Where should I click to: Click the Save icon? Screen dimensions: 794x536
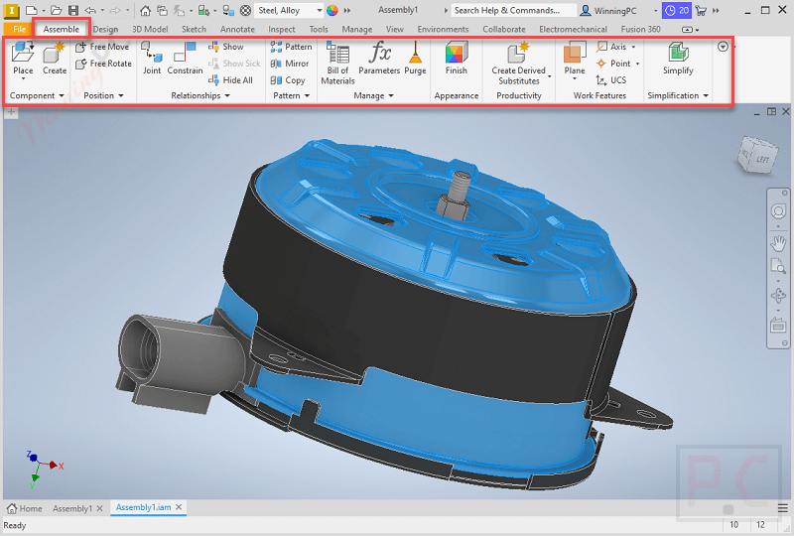tap(73, 10)
